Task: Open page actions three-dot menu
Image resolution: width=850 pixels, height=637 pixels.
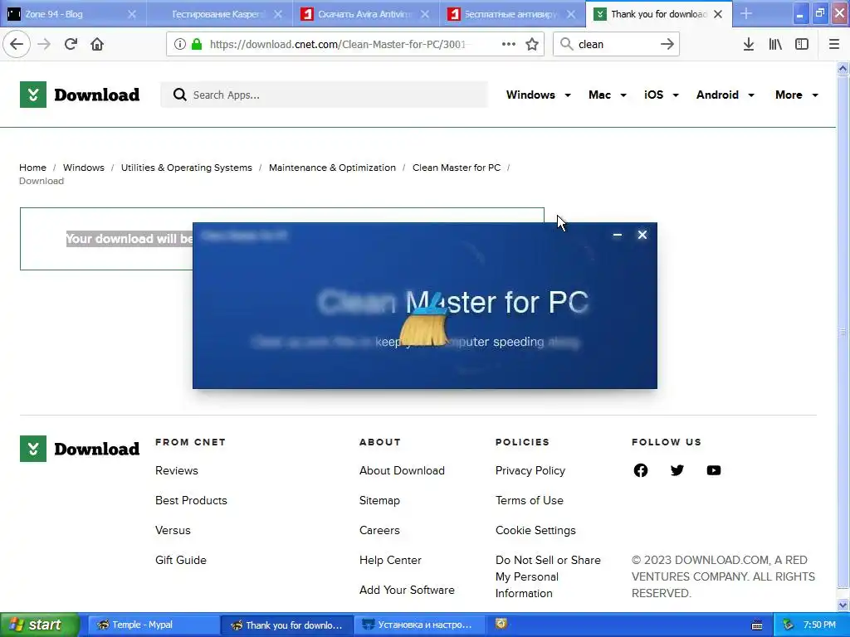Action: pos(509,44)
